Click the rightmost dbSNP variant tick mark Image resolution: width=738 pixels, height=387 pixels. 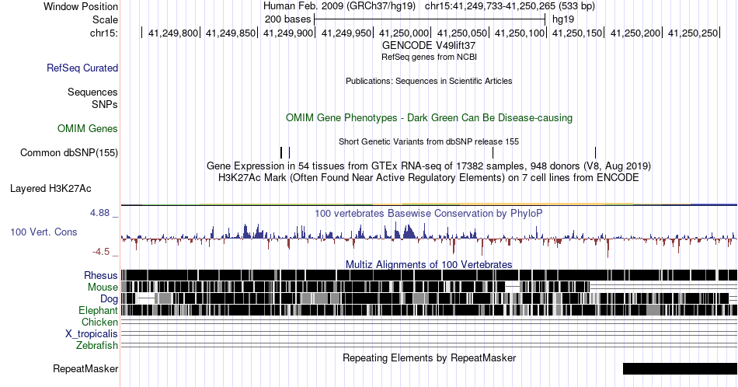[x=595, y=152]
